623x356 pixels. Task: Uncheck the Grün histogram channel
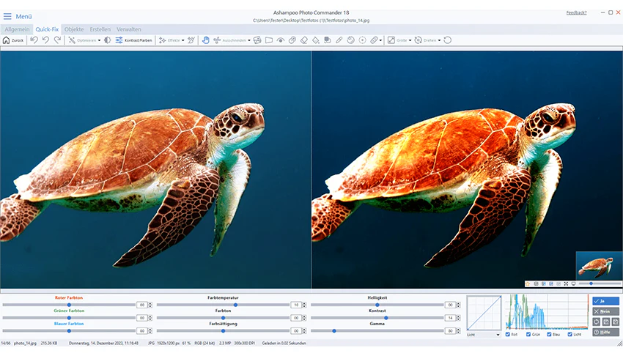528,334
